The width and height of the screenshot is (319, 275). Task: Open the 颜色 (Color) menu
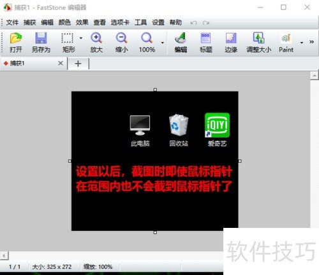(x=64, y=22)
